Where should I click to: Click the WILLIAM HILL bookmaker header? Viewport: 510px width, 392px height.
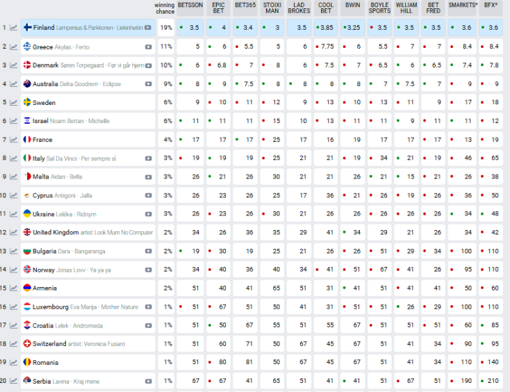coord(406,8)
